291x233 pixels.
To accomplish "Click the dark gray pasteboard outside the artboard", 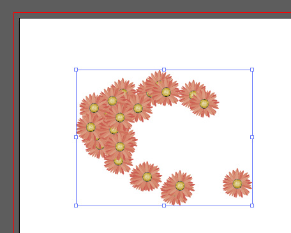I will pos(6,107).
